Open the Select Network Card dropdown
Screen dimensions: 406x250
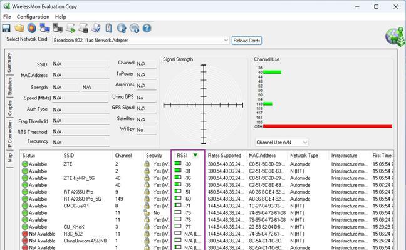click(141, 40)
